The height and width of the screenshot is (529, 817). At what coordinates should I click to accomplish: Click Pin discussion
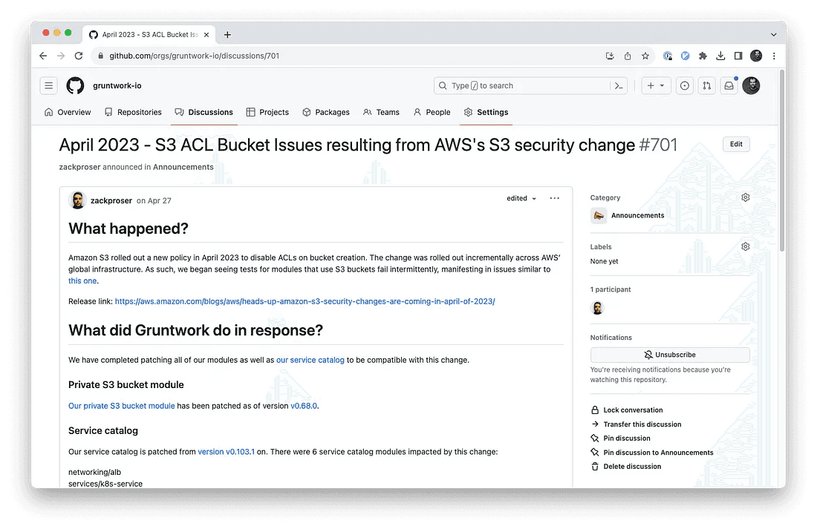click(621, 438)
